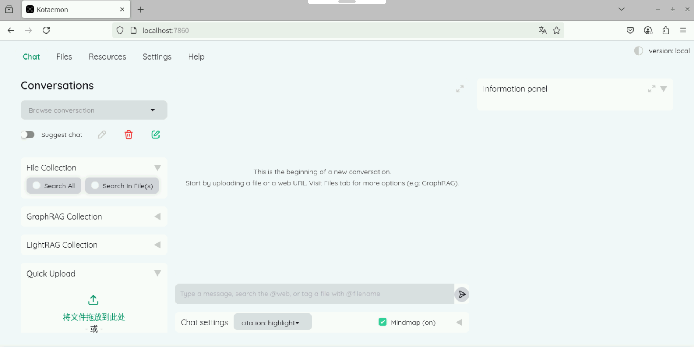Viewport: 694px width, 347px height.
Task: Open the Settings tab
Action: click(157, 57)
